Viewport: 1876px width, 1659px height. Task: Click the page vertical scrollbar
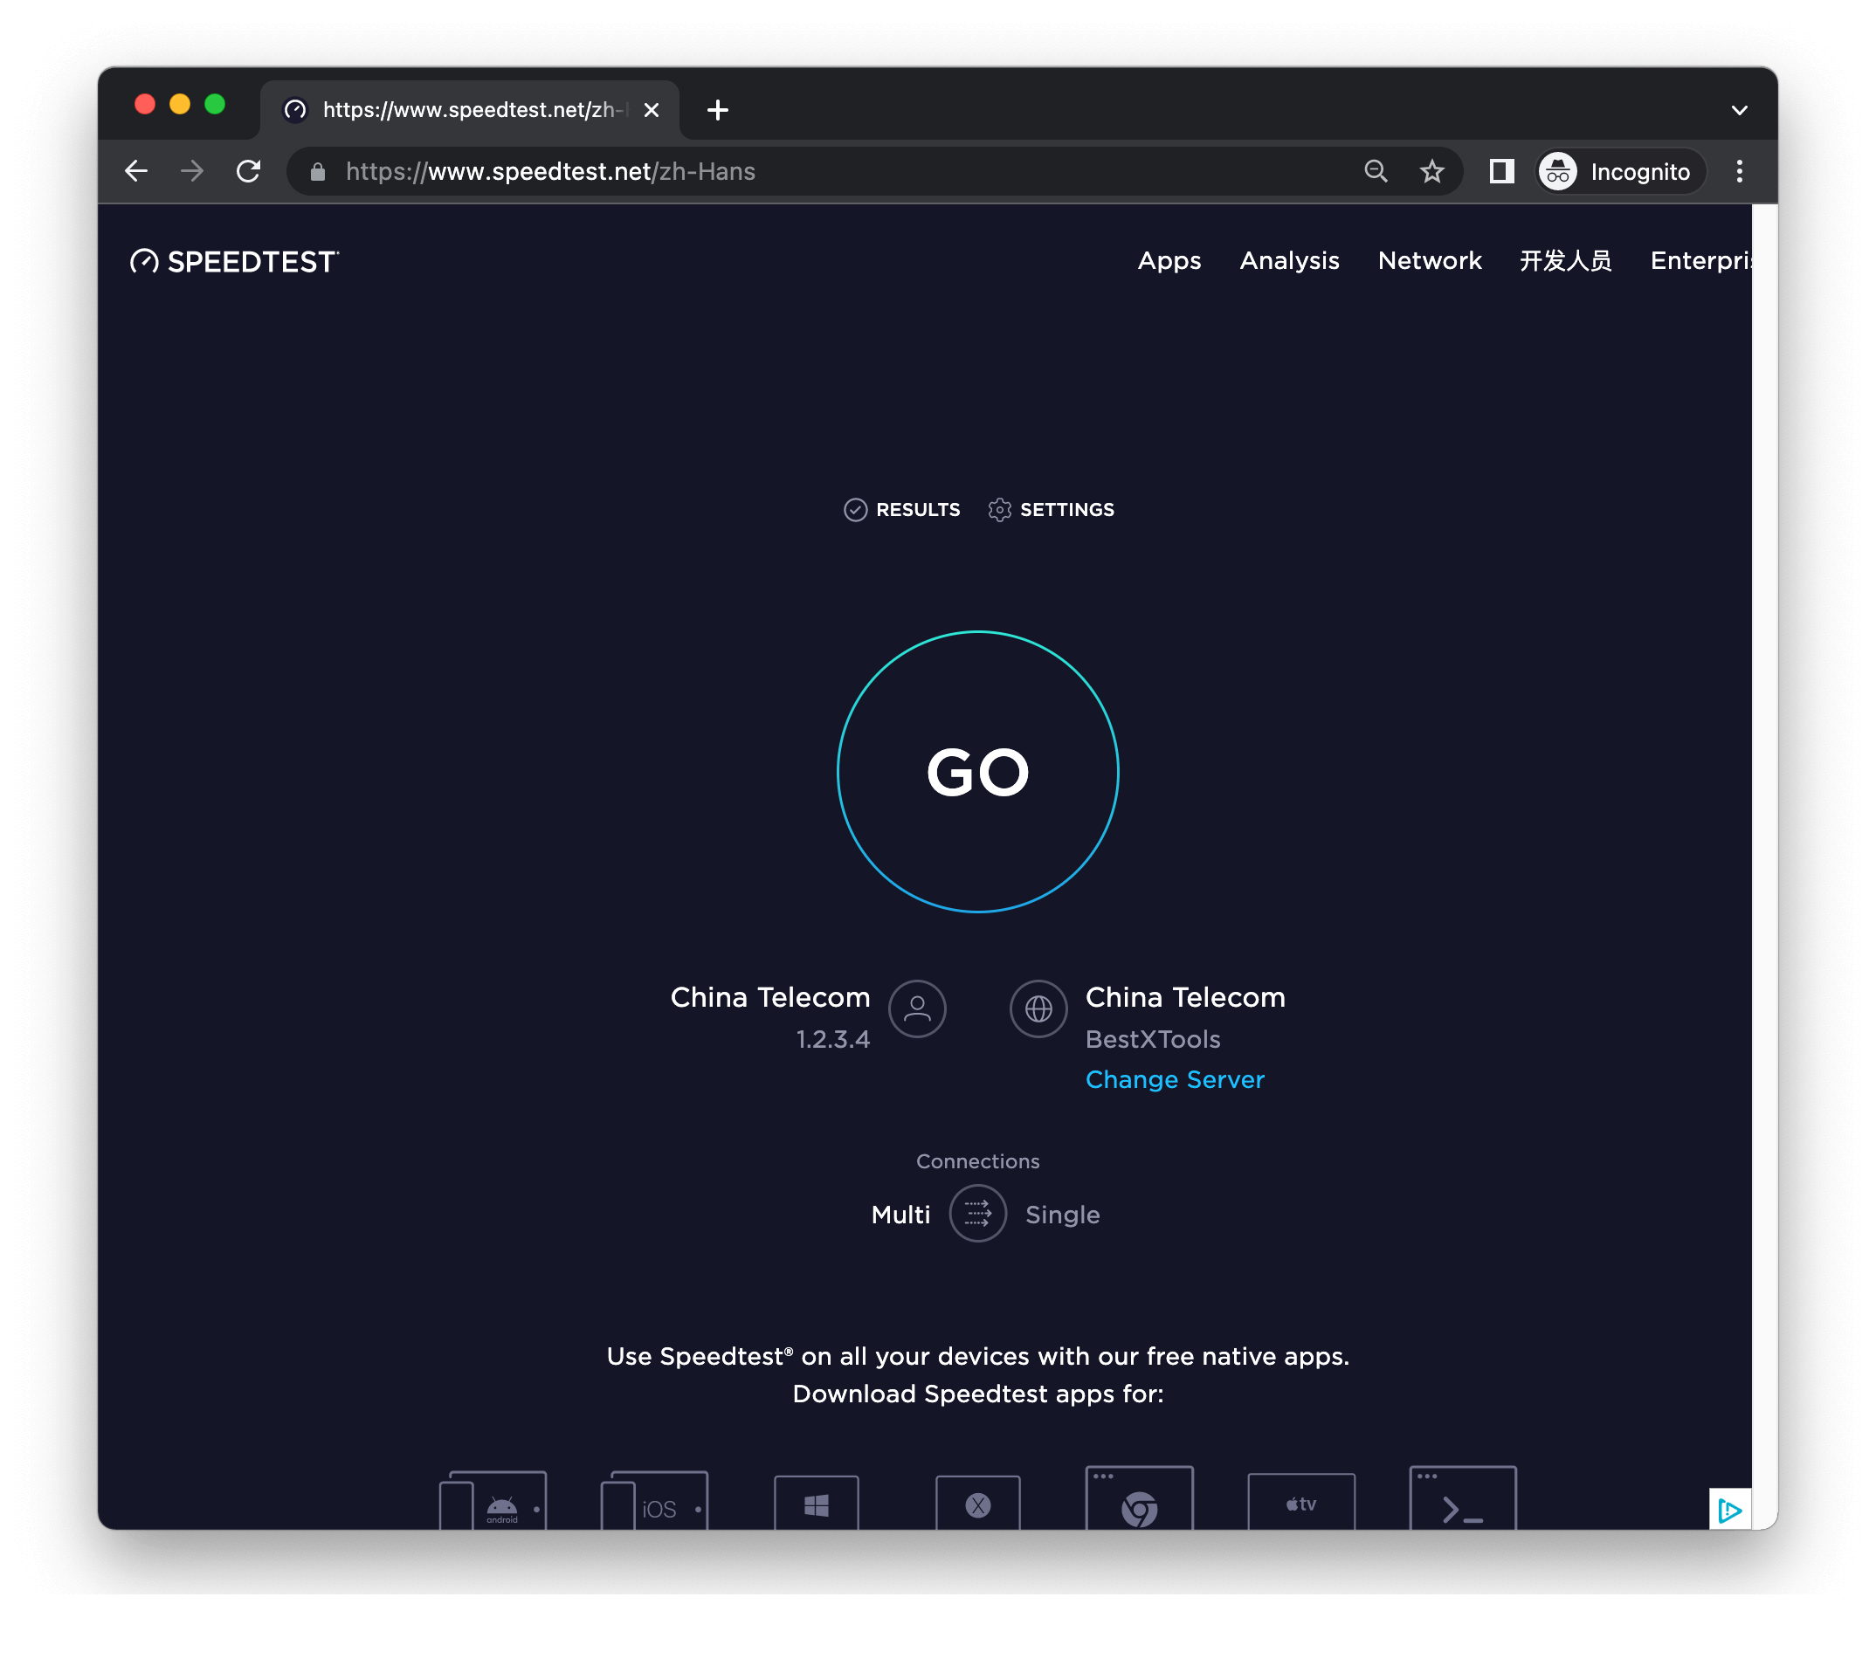pos(1764,826)
